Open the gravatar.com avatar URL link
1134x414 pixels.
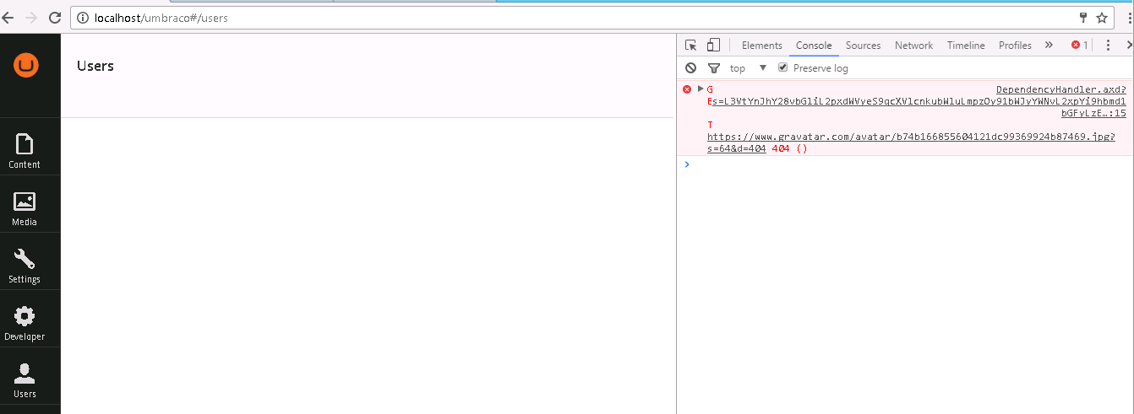[x=911, y=142]
